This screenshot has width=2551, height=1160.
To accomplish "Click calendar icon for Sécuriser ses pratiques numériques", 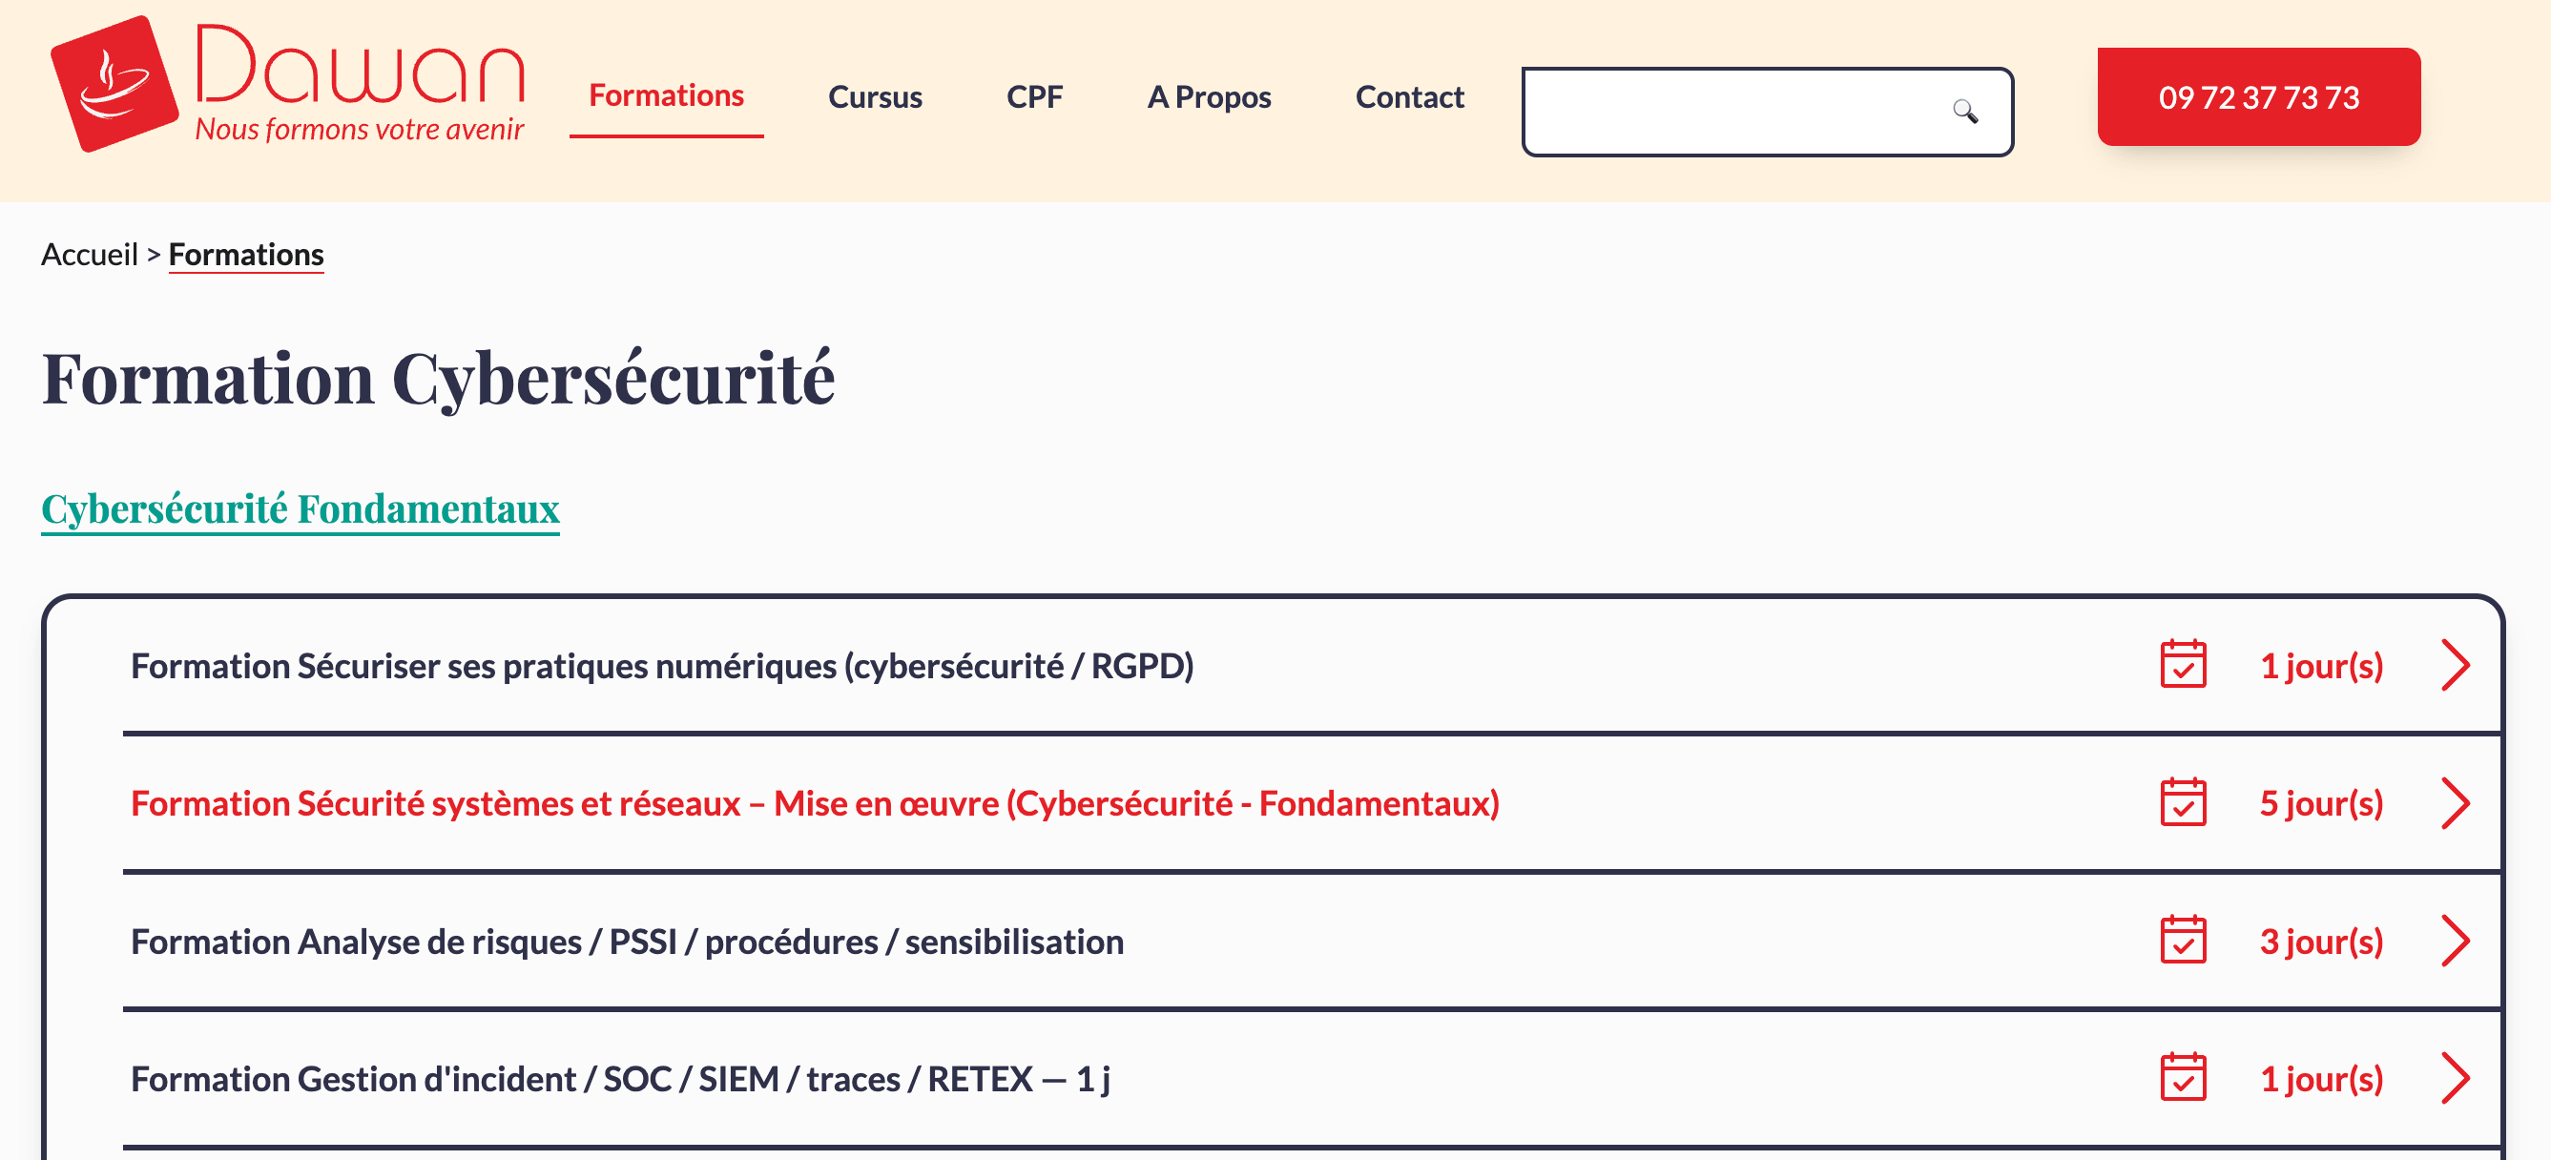I will pyautogui.click(x=2184, y=665).
